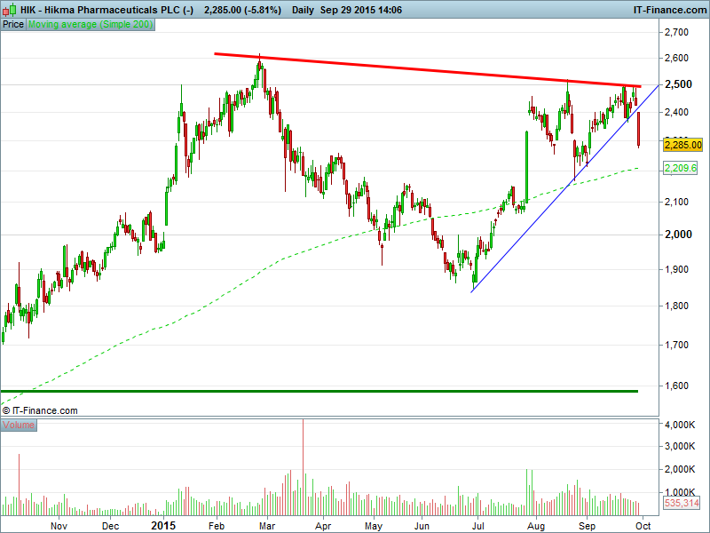Click the Price label in the chart header

click(13, 25)
